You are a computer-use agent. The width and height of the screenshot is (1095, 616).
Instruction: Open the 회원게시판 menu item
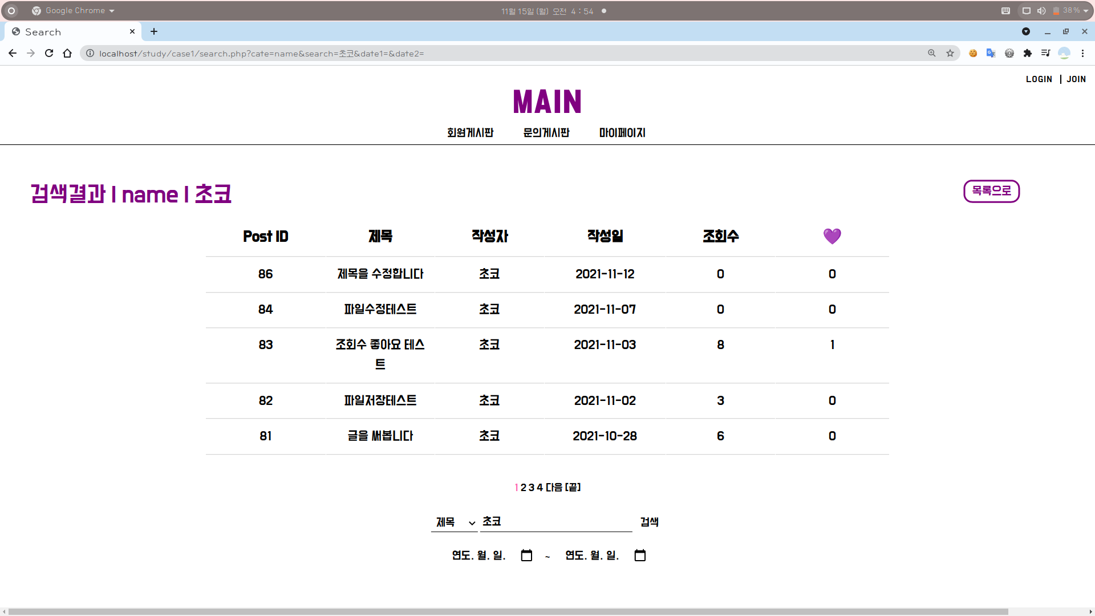pyautogui.click(x=470, y=132)
